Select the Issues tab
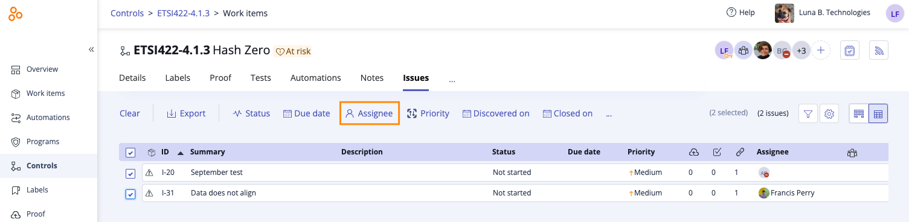Image resolution: width=909 pixels, height=222 pixels. [416, 78]
